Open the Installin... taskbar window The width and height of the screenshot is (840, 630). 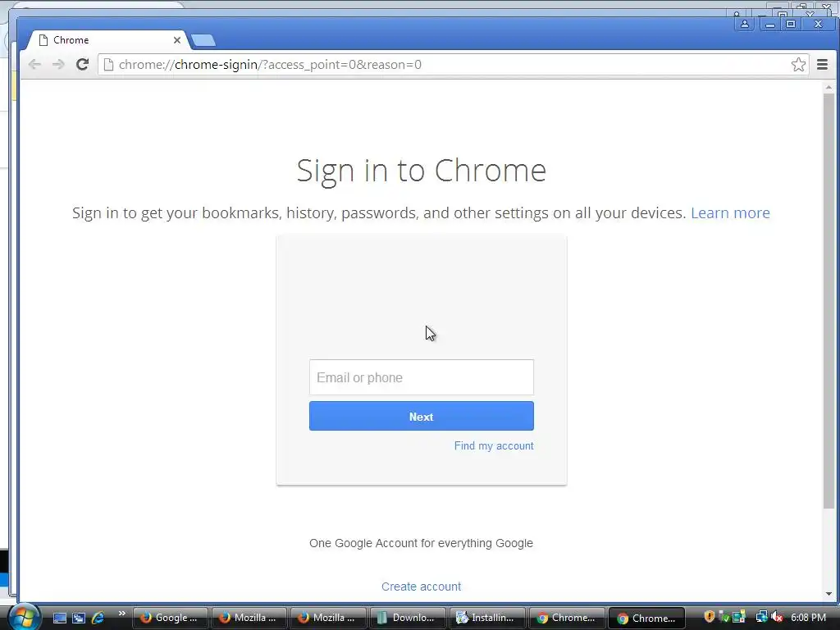coord(486,618)
